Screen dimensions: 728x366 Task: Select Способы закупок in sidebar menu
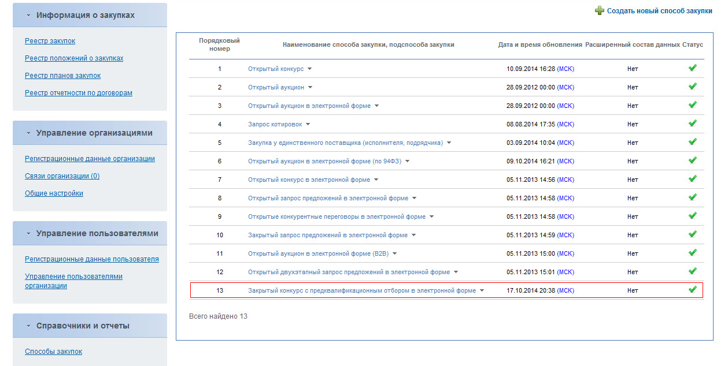(x=53, y=352)
